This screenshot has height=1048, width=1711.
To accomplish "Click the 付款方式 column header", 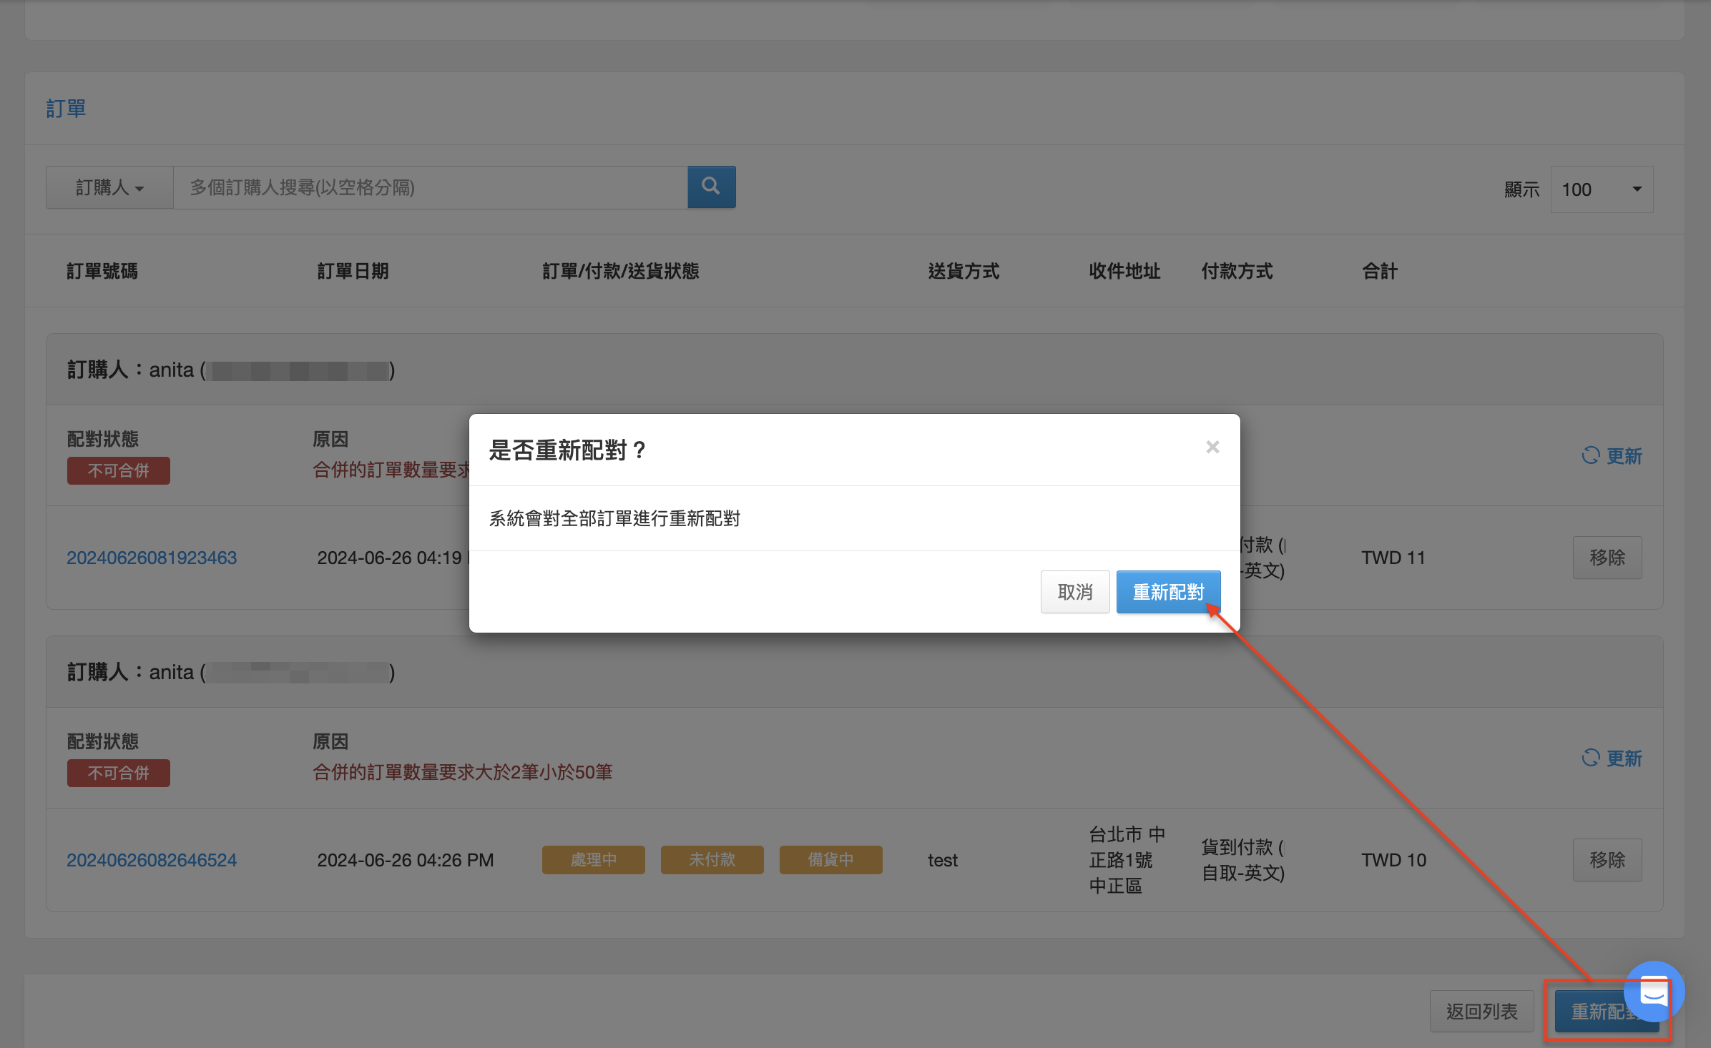I will (1237, 271).
